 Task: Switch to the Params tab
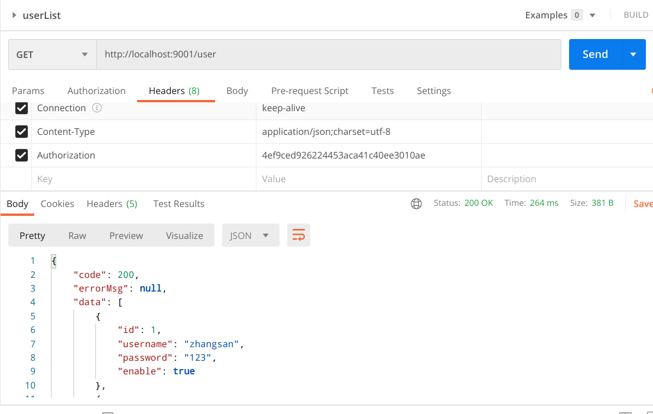[x=28, y=91]
